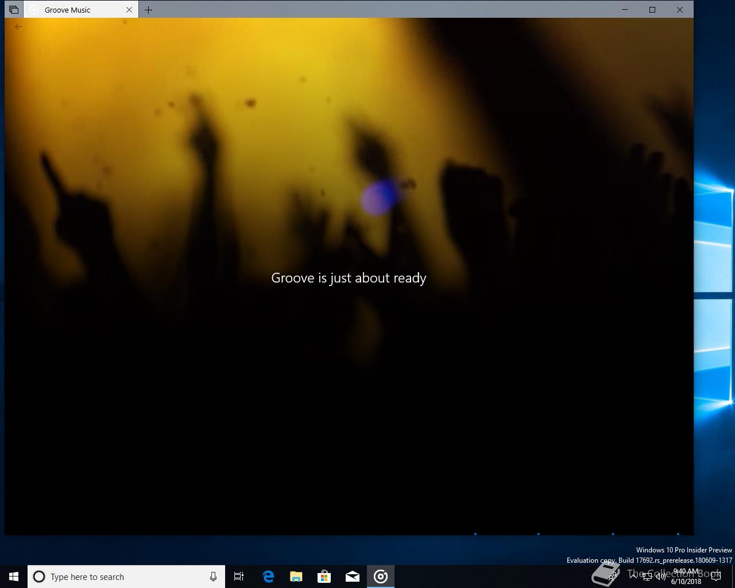
Task: Select the Groove Music tab
Action: pos(81,10)
